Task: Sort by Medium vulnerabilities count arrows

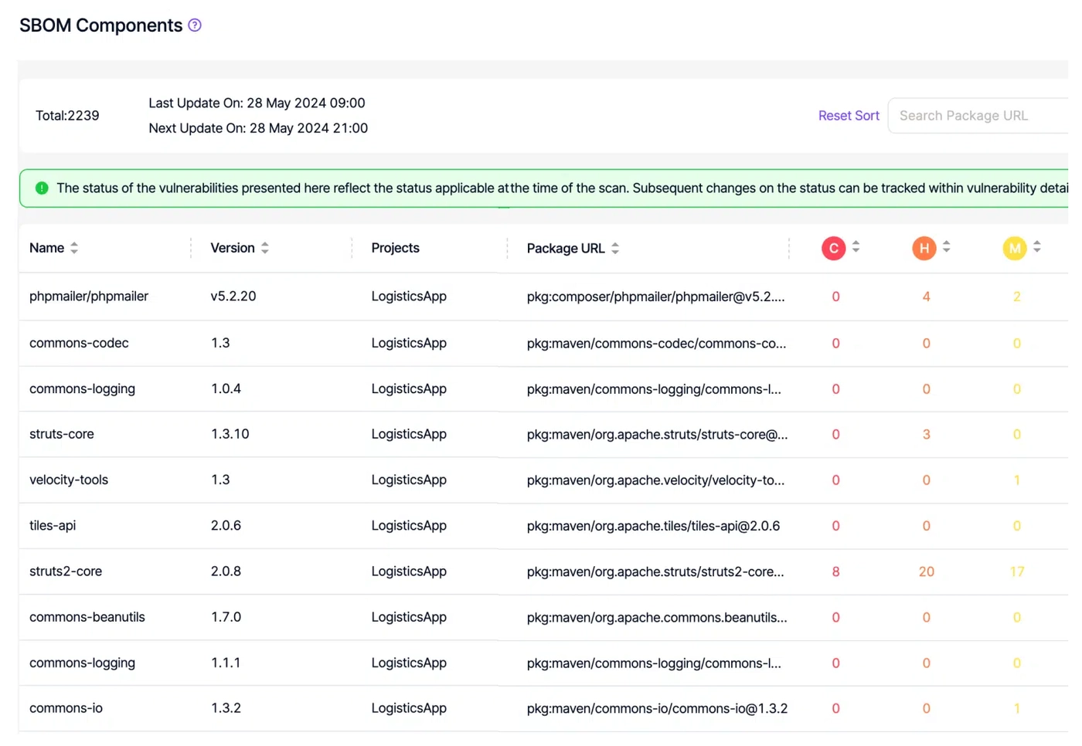Action: pos(1037,247)
